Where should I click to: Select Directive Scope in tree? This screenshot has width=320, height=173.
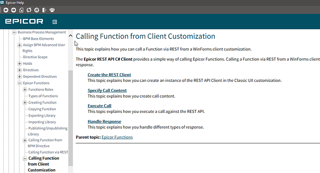pos(35,57)
